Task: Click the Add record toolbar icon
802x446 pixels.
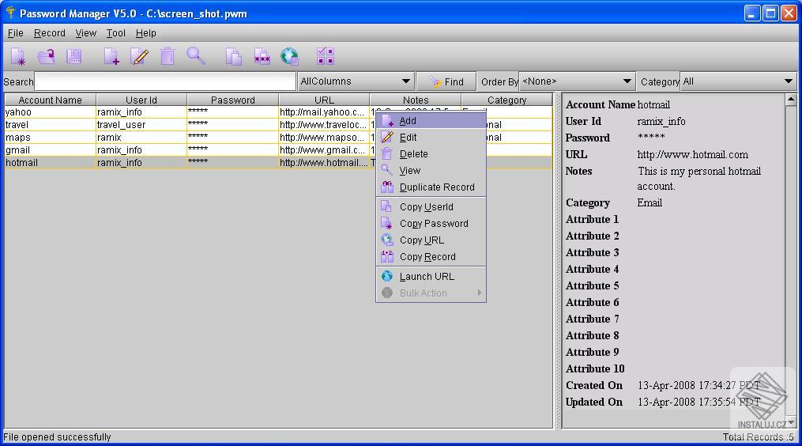Action: point(111,56)
